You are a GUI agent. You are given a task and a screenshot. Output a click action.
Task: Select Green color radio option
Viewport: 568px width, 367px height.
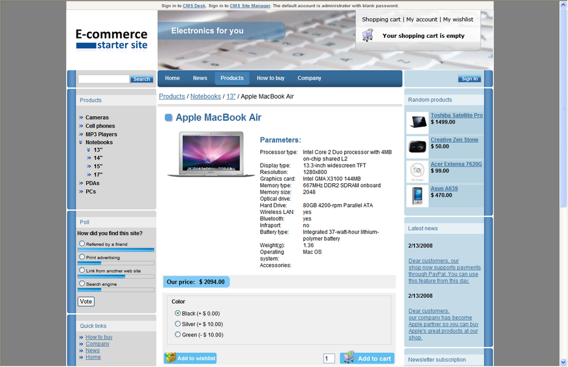click(177, 334)
